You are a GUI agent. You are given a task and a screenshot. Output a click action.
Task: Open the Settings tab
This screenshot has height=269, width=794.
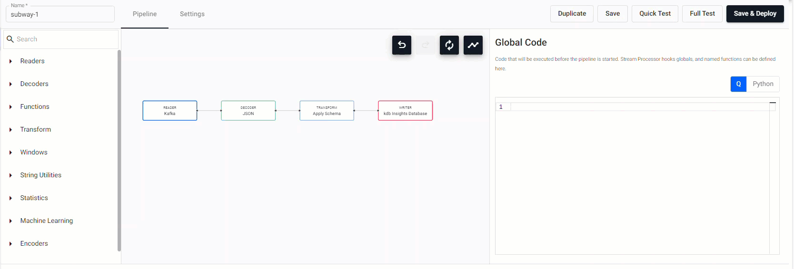click(x=192, y=14)
